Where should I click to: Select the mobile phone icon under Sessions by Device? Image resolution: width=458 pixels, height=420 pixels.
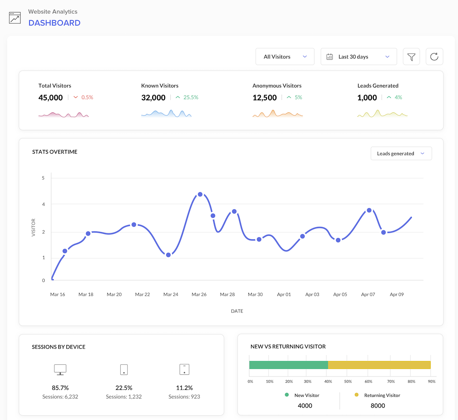(124, 369)
